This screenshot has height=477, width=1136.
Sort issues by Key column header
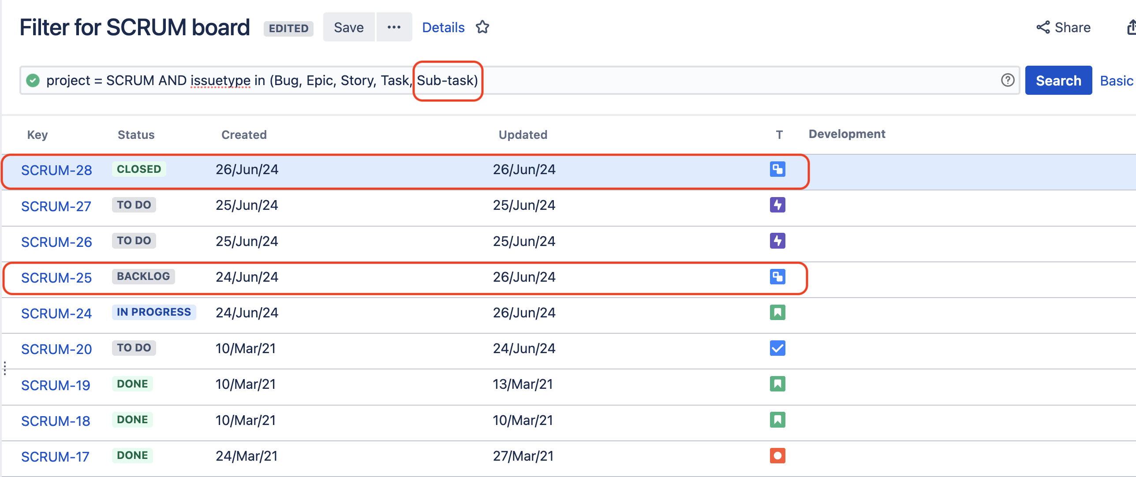point(37,134)
